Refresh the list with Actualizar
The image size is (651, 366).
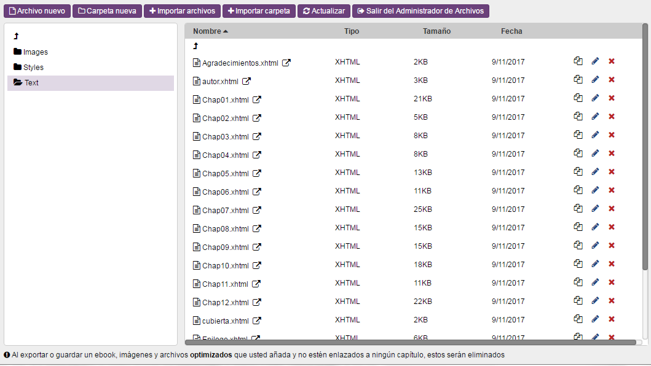click(324, 11)
